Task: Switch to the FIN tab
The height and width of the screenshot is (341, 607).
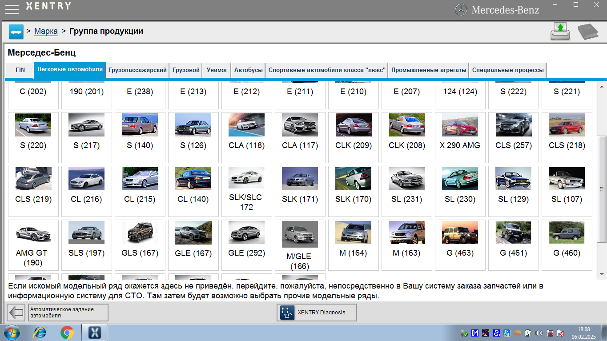Action: [x=20, y=70]
